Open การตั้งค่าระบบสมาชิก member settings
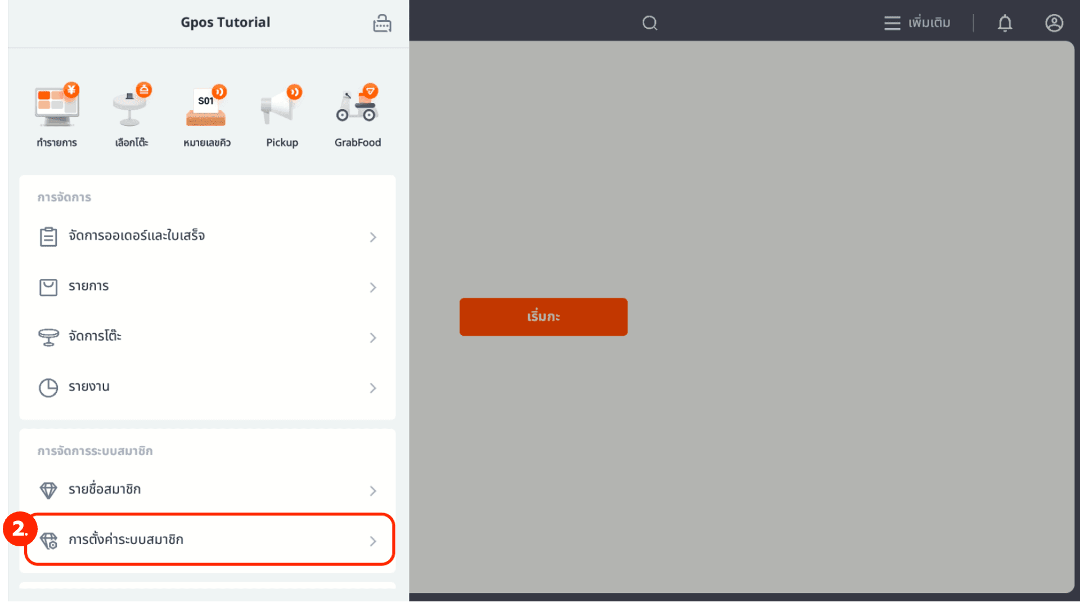Screen dimensions: 1080x607 click(209, 540)
